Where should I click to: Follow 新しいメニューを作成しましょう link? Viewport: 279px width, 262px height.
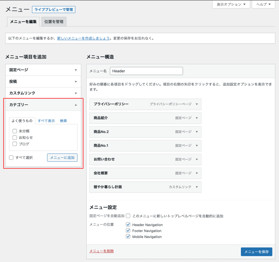pos(83,38)
